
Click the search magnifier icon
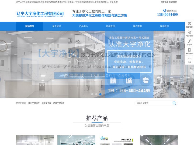point(174,103)
